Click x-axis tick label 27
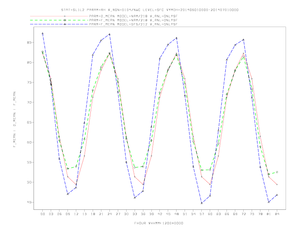The width and height of the screenshot is (302, 233). pyautogui.click(x=118, y=214)
